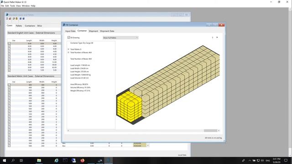Click the Quick Pallet Maker taskbar icon
292x164 pixels.
point(109,160)
